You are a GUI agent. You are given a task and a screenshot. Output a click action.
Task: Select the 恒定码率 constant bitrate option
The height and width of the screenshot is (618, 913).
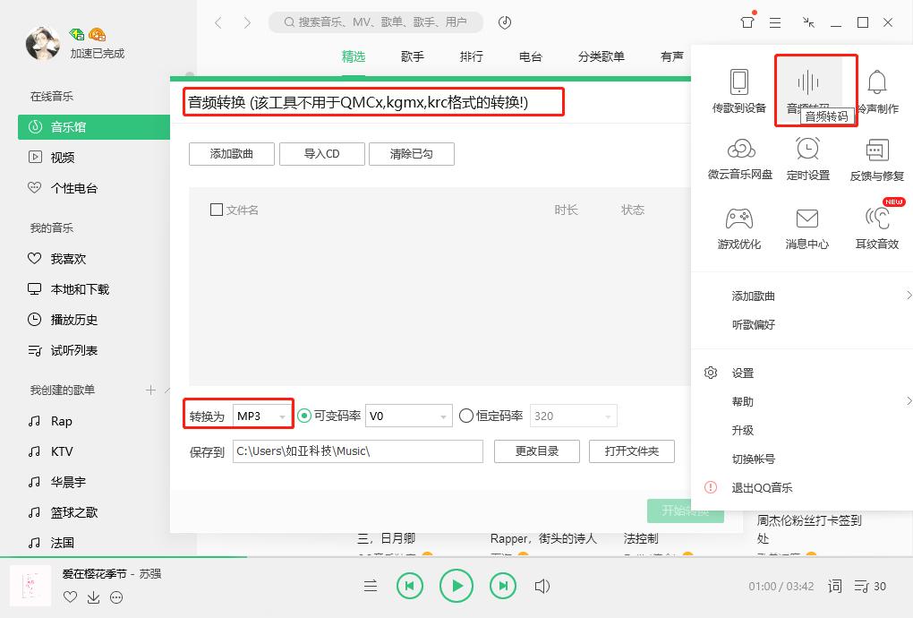coord(465,415)
